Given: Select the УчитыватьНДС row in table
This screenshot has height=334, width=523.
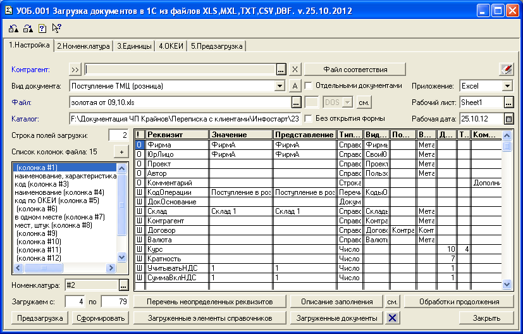Looking at the screenshot, I should pos(318,268).
